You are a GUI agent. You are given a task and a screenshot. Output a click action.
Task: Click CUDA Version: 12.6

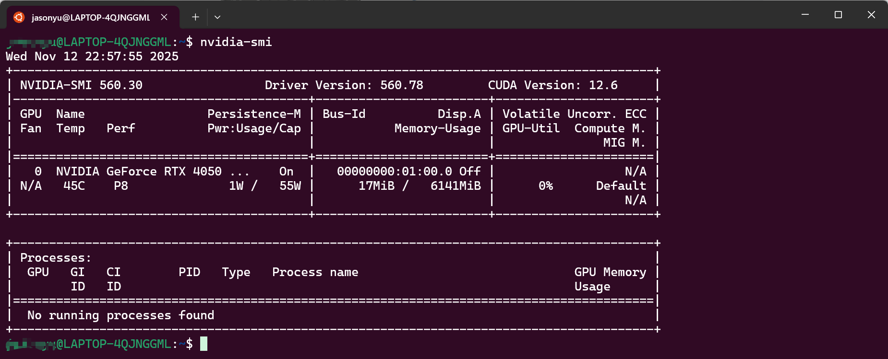pyautogui.click(x=553, y=85)
